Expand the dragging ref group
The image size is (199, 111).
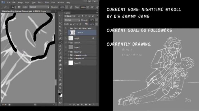click(x=69, y=58)
